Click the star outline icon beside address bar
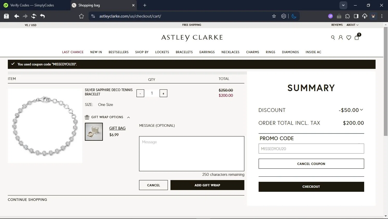This screenshot has height=219, width=388. (81, 16)
